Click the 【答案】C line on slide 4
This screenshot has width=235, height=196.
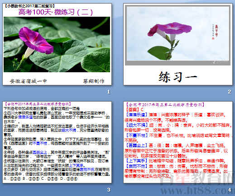pyautogui.click(x=134, y=109)
